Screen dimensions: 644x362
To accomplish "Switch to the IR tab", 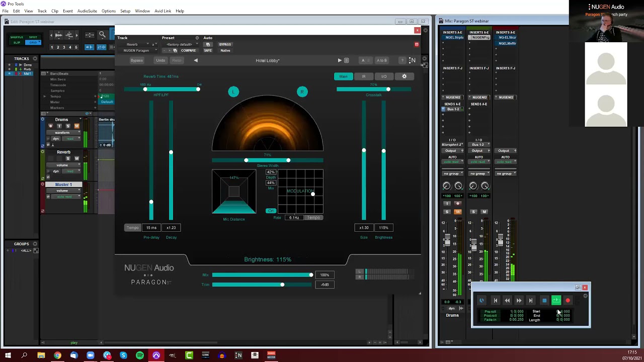I will (x=363, y=76).
